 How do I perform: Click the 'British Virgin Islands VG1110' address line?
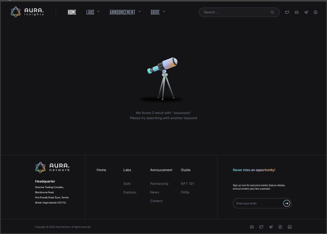(x=51, y=203)
